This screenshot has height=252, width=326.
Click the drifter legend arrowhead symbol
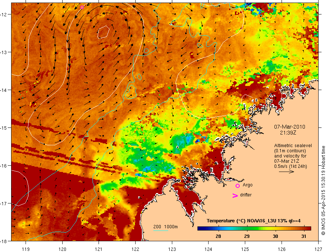(x=235, y=196)
